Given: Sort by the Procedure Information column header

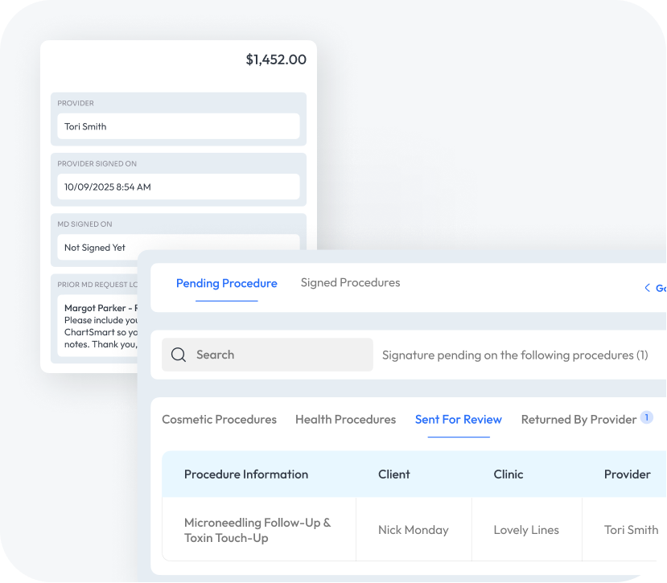Looking at the screenshot, I should coord(245,474).
